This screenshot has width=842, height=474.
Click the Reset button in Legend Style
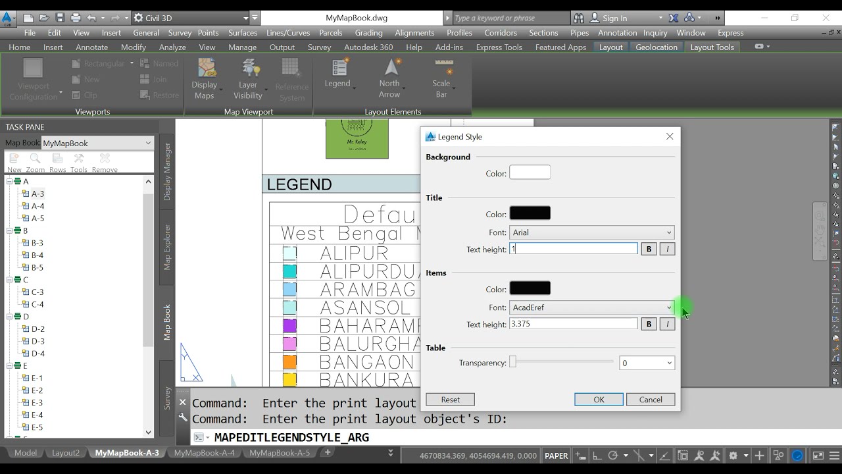coord(451,400)
